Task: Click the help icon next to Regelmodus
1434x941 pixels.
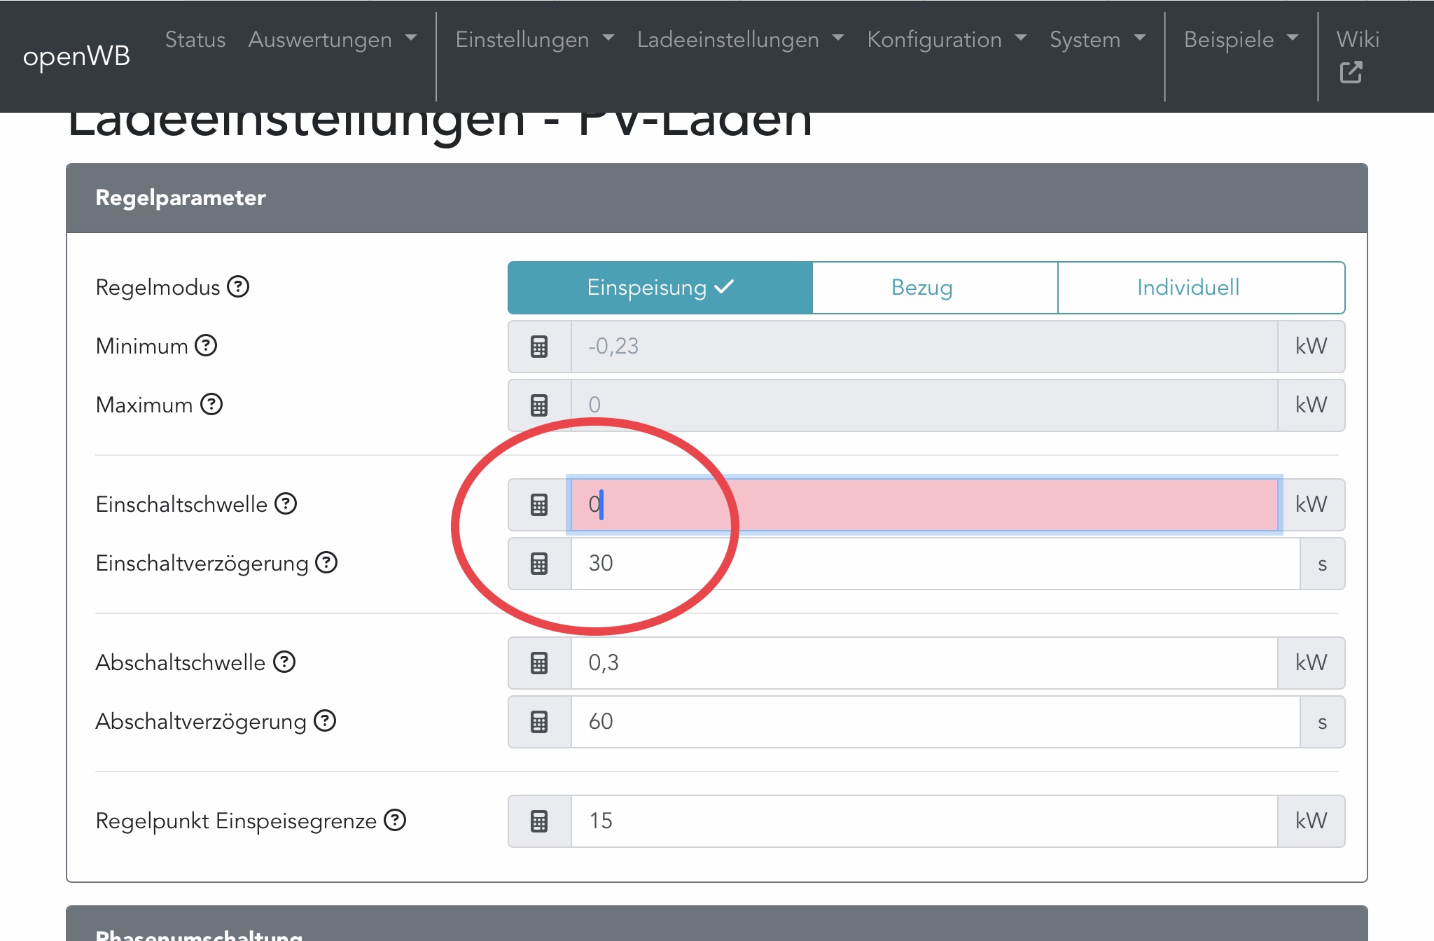Action: tap(238, 287)
